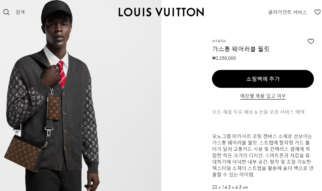Image resolution: width=322 pixels, height=191 pixels.
Task: Go home via the LOUIS VUITTON logo
Action: tap(161, 12)
